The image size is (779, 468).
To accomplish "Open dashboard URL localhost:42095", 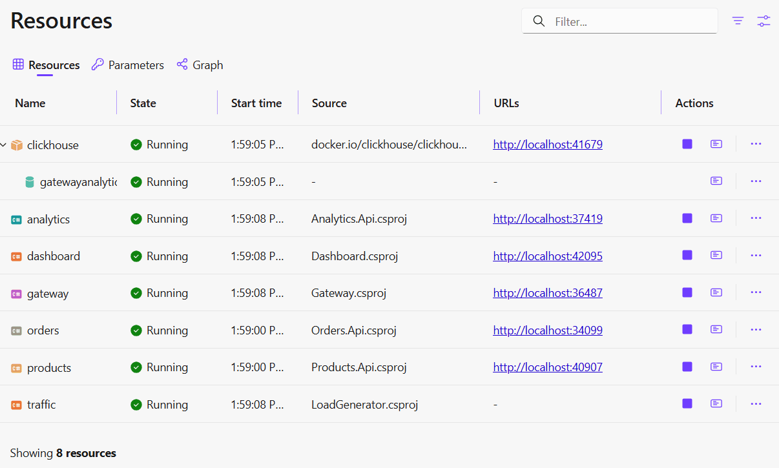I will 548,256.
